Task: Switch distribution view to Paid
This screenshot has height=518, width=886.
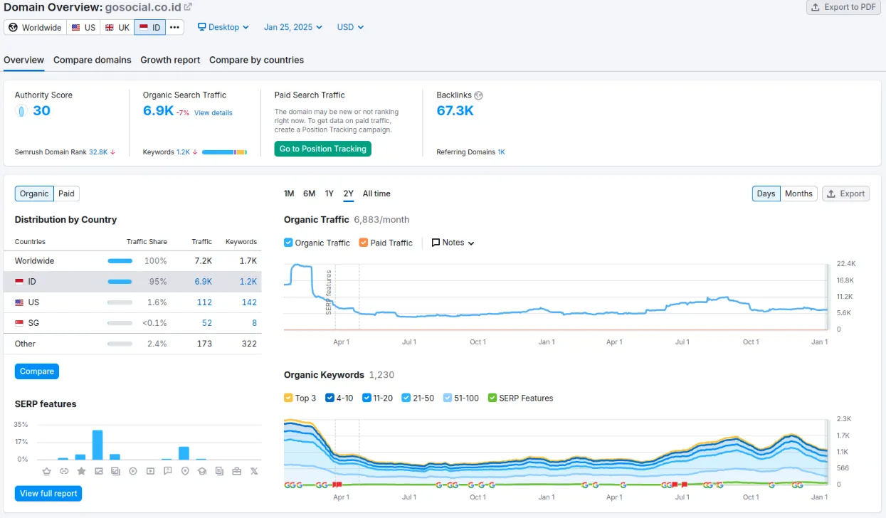Action: 66,194
